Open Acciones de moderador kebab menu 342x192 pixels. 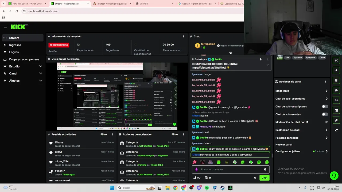[x=183, y=134]
